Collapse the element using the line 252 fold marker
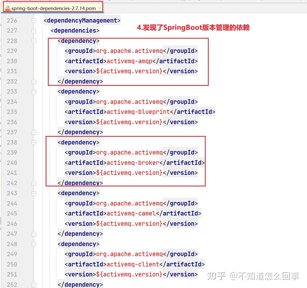This screenshot has height=288, width=307. [x=34, y=284]
